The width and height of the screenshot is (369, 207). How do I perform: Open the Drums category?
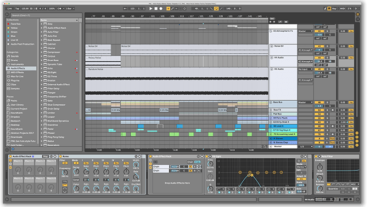point(14,60)
